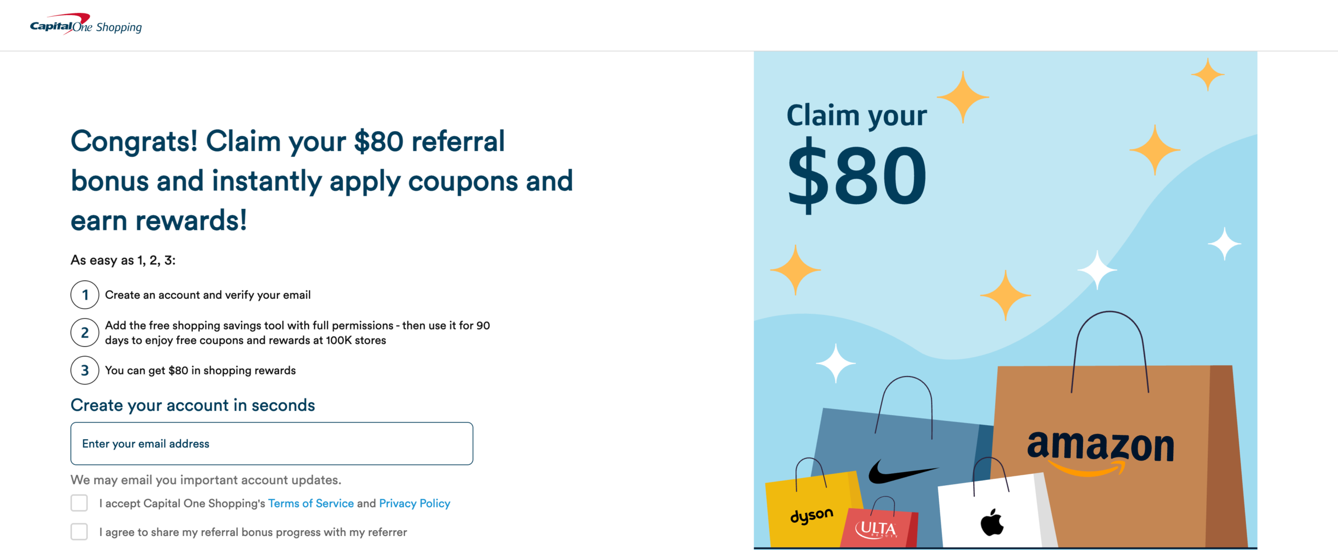
Task: Click the 'Claim your $80' banner text
Action: coord(856,115)
